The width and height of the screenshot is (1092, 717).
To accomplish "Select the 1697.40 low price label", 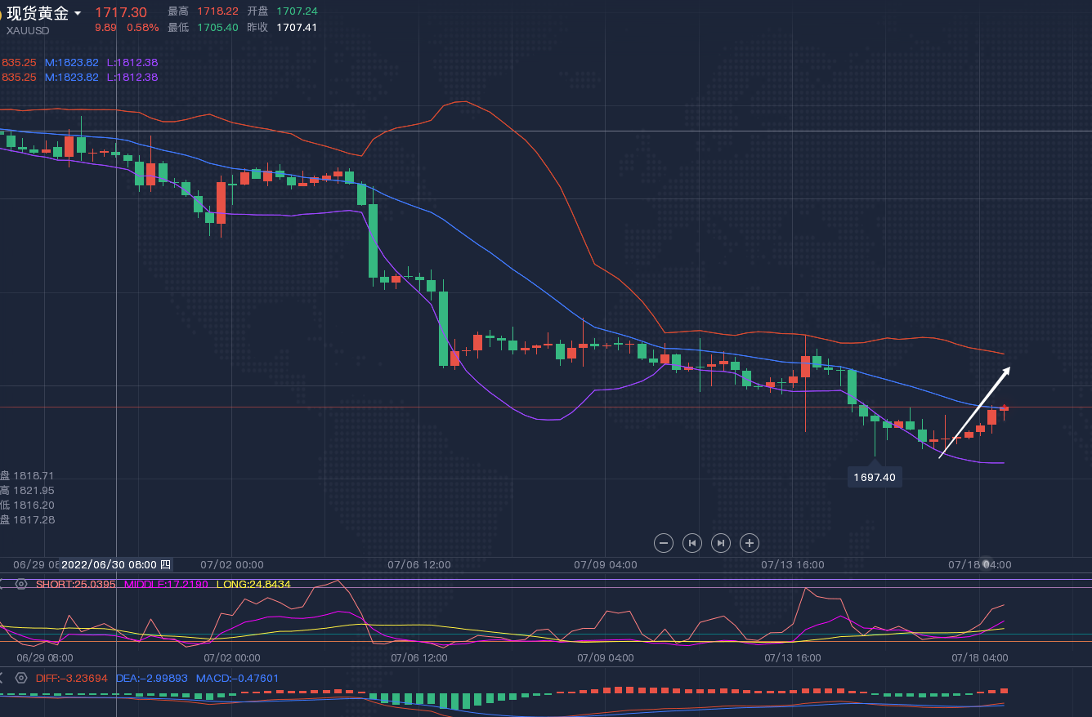I will pos(875,478).
